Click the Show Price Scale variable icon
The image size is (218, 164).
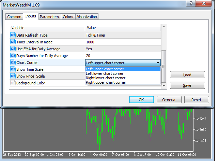point(13,76)
